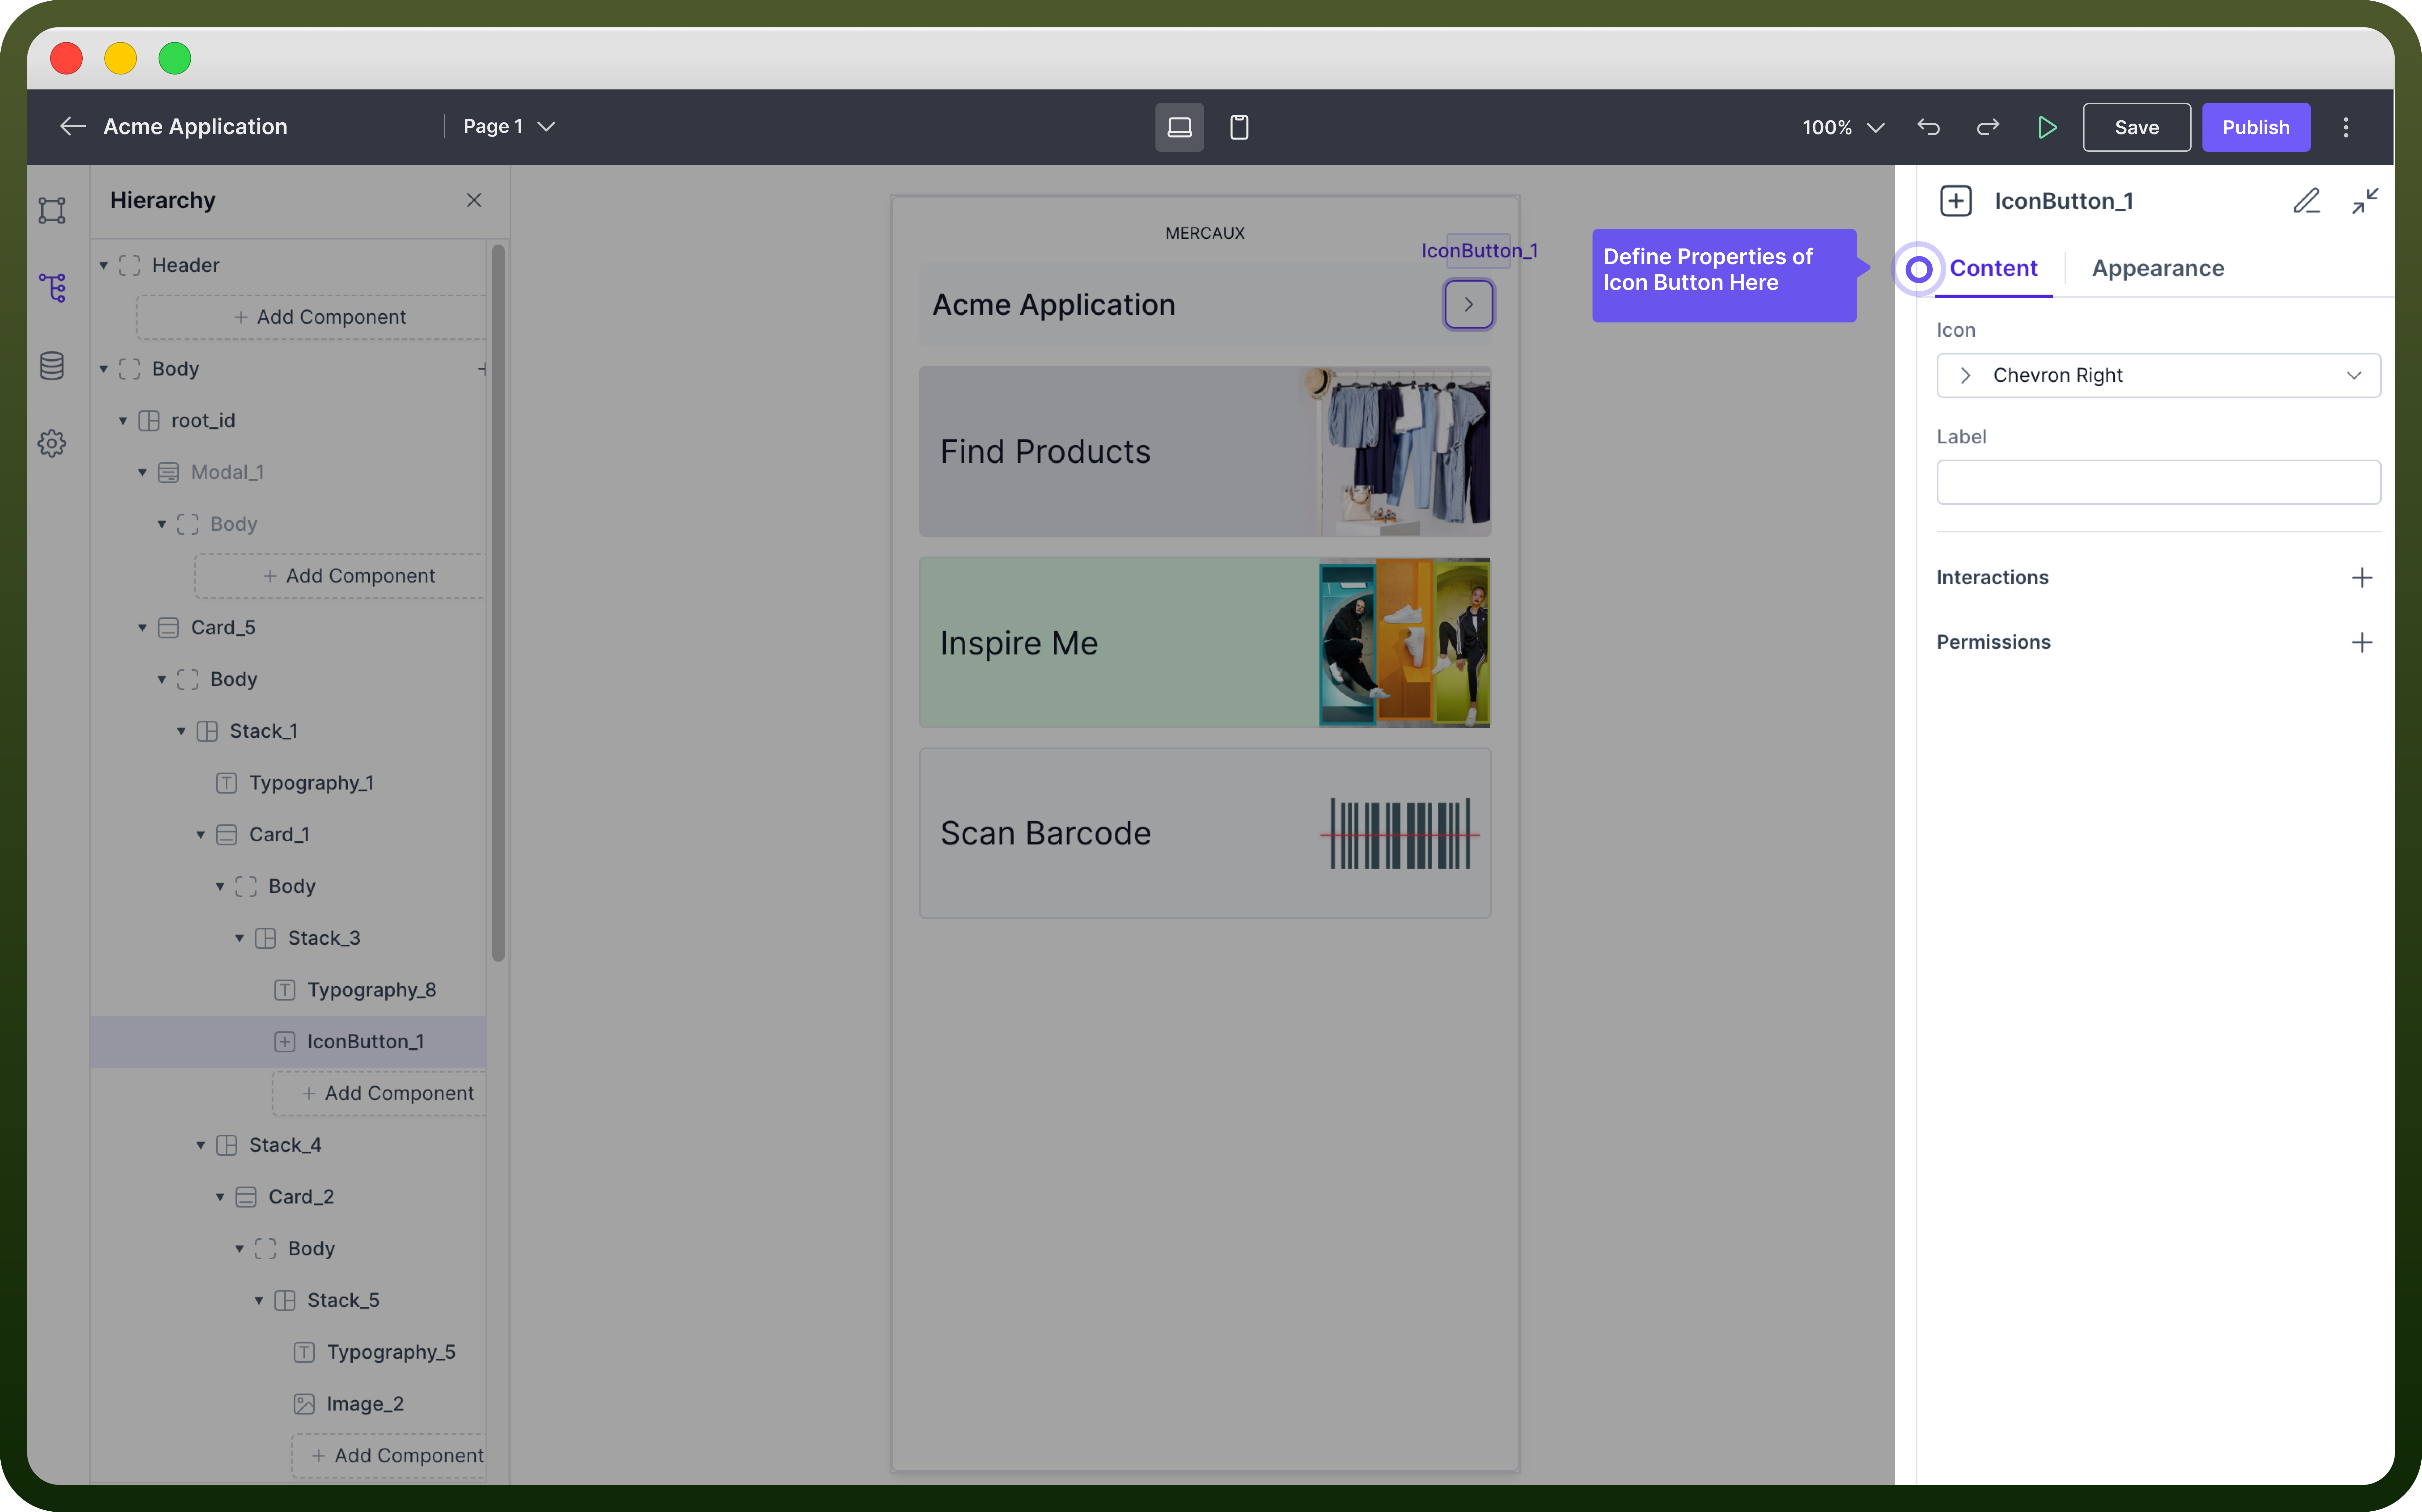Click the MERCAUX text on canvas
The height and width of the screenshot is (1512, 2422).
click(1205, 233)
